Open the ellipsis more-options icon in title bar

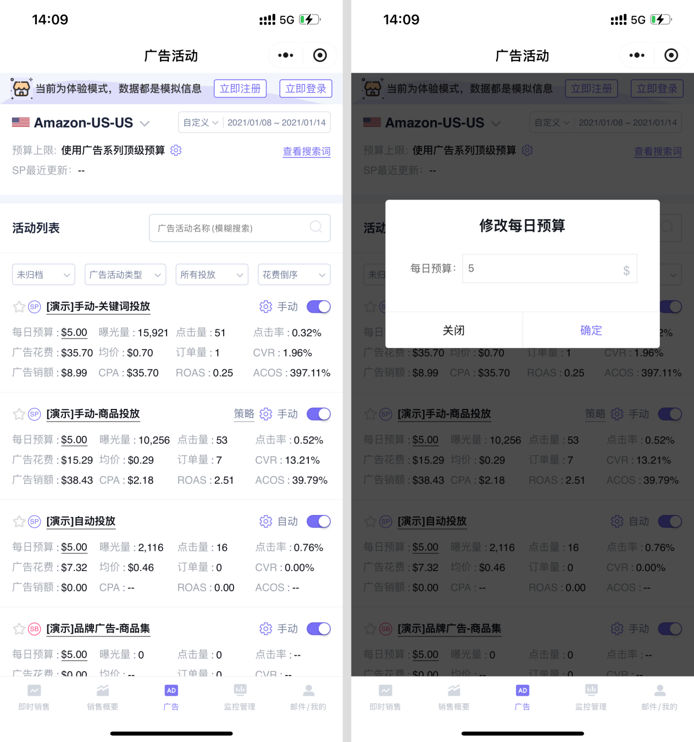coord(285,55)
